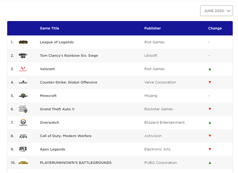This screenshot has height=173, width=238.
Task: Click the Rockstar Games publisher cell
Action: [x=159, y=109]
